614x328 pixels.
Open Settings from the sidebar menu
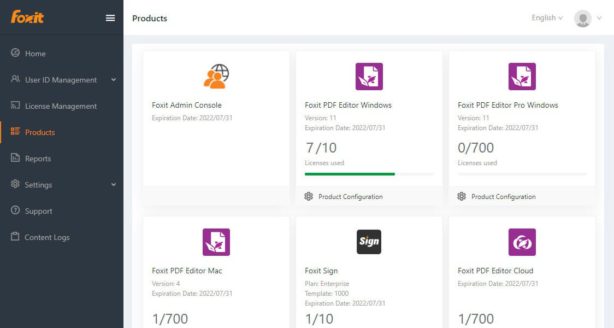(38, 184)
